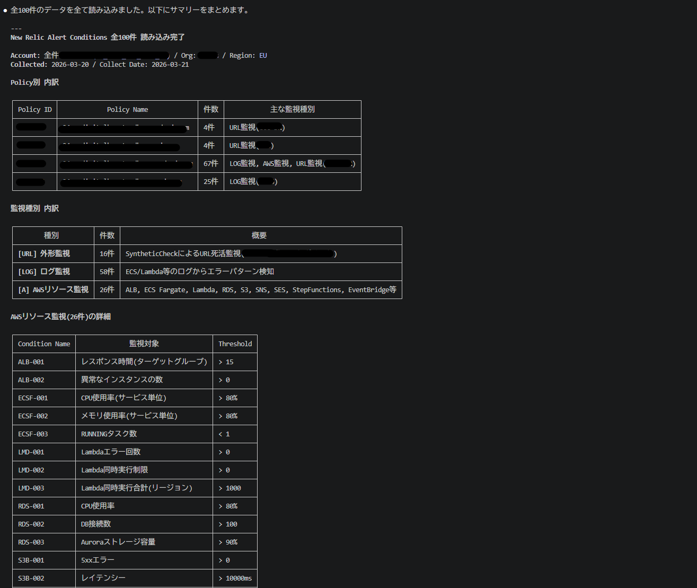Select the 25件 policy count cell
Image resolution: width=697 pixels, height=588 pixels.
click(x=210, y=182)
